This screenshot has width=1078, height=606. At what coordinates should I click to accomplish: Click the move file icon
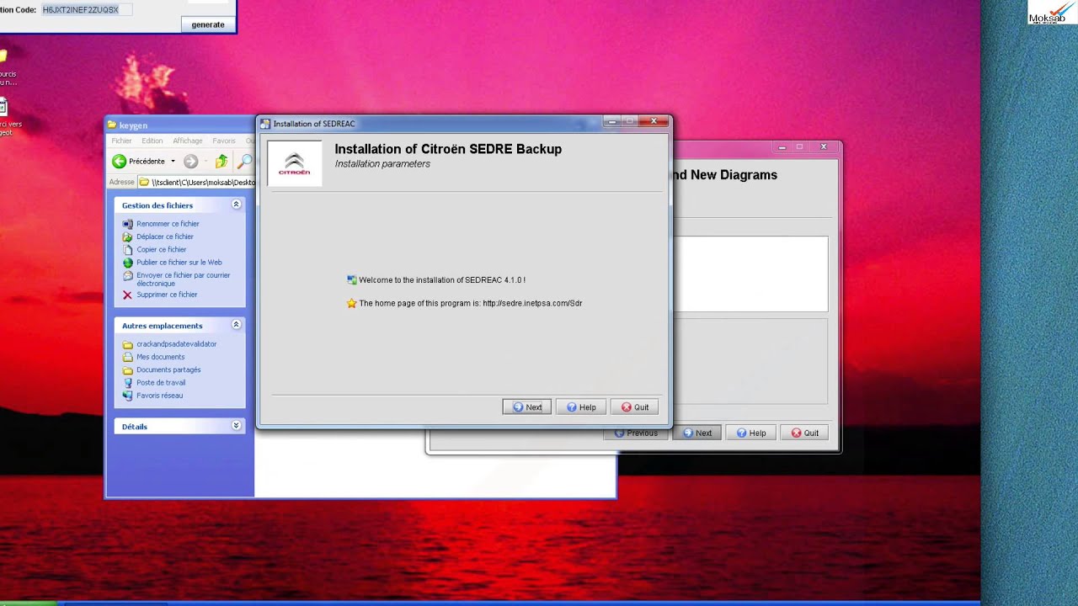128,237
